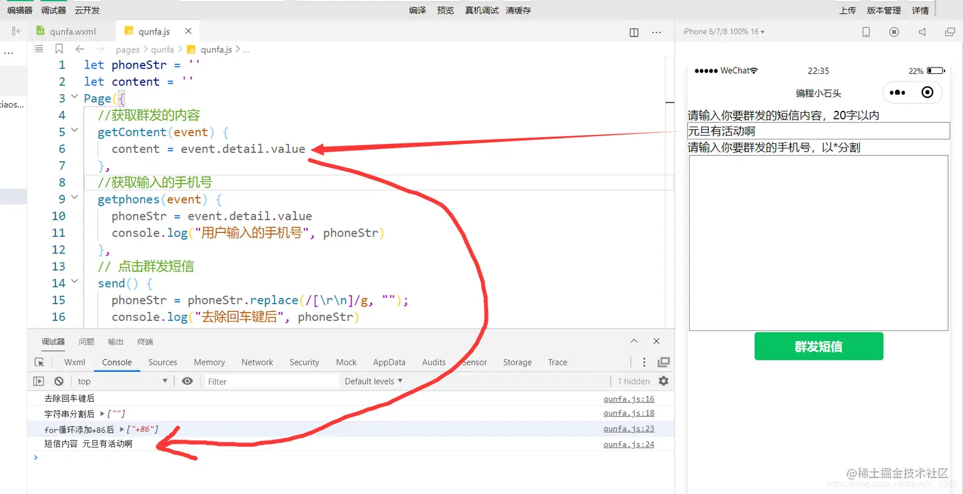The height and width of the screenshot is (494, 963).
Task: Open 详情 details panel
Action: coord(920,10)
